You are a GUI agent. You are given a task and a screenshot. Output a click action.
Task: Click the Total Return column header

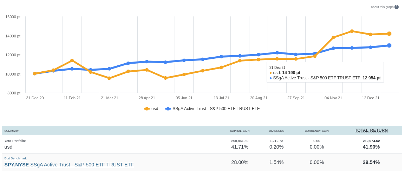pos(371,130)
